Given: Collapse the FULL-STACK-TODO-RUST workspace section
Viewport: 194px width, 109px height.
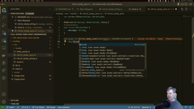Looking at the screenshot, I should pyautogui.click(x=9, y=34).
